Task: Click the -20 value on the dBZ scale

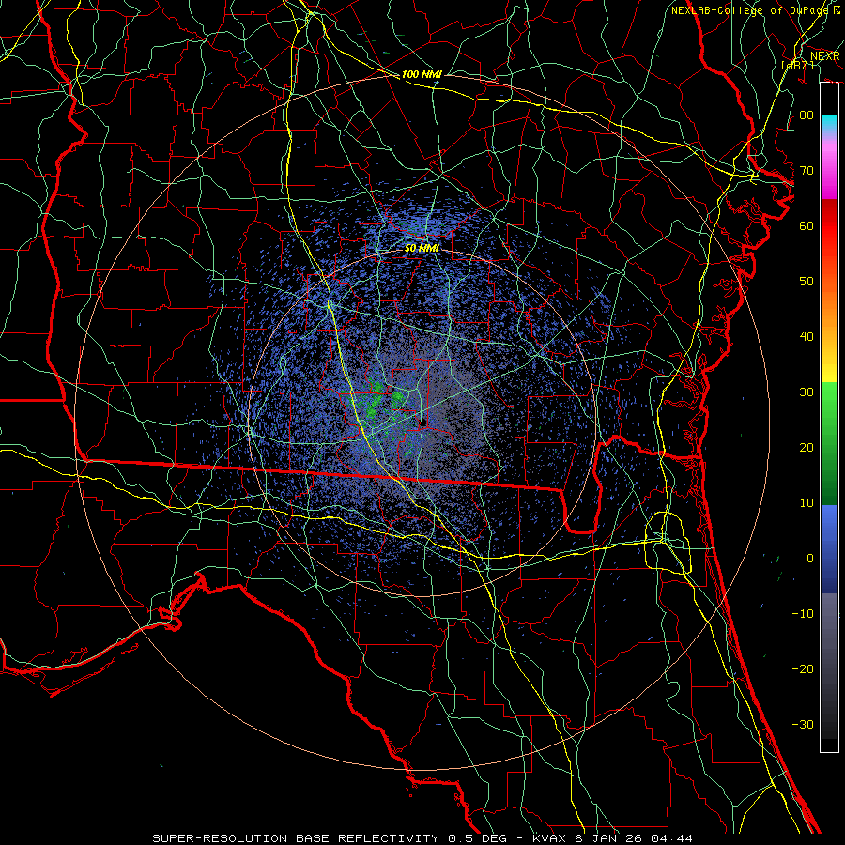Action: (x=803, y=669)
